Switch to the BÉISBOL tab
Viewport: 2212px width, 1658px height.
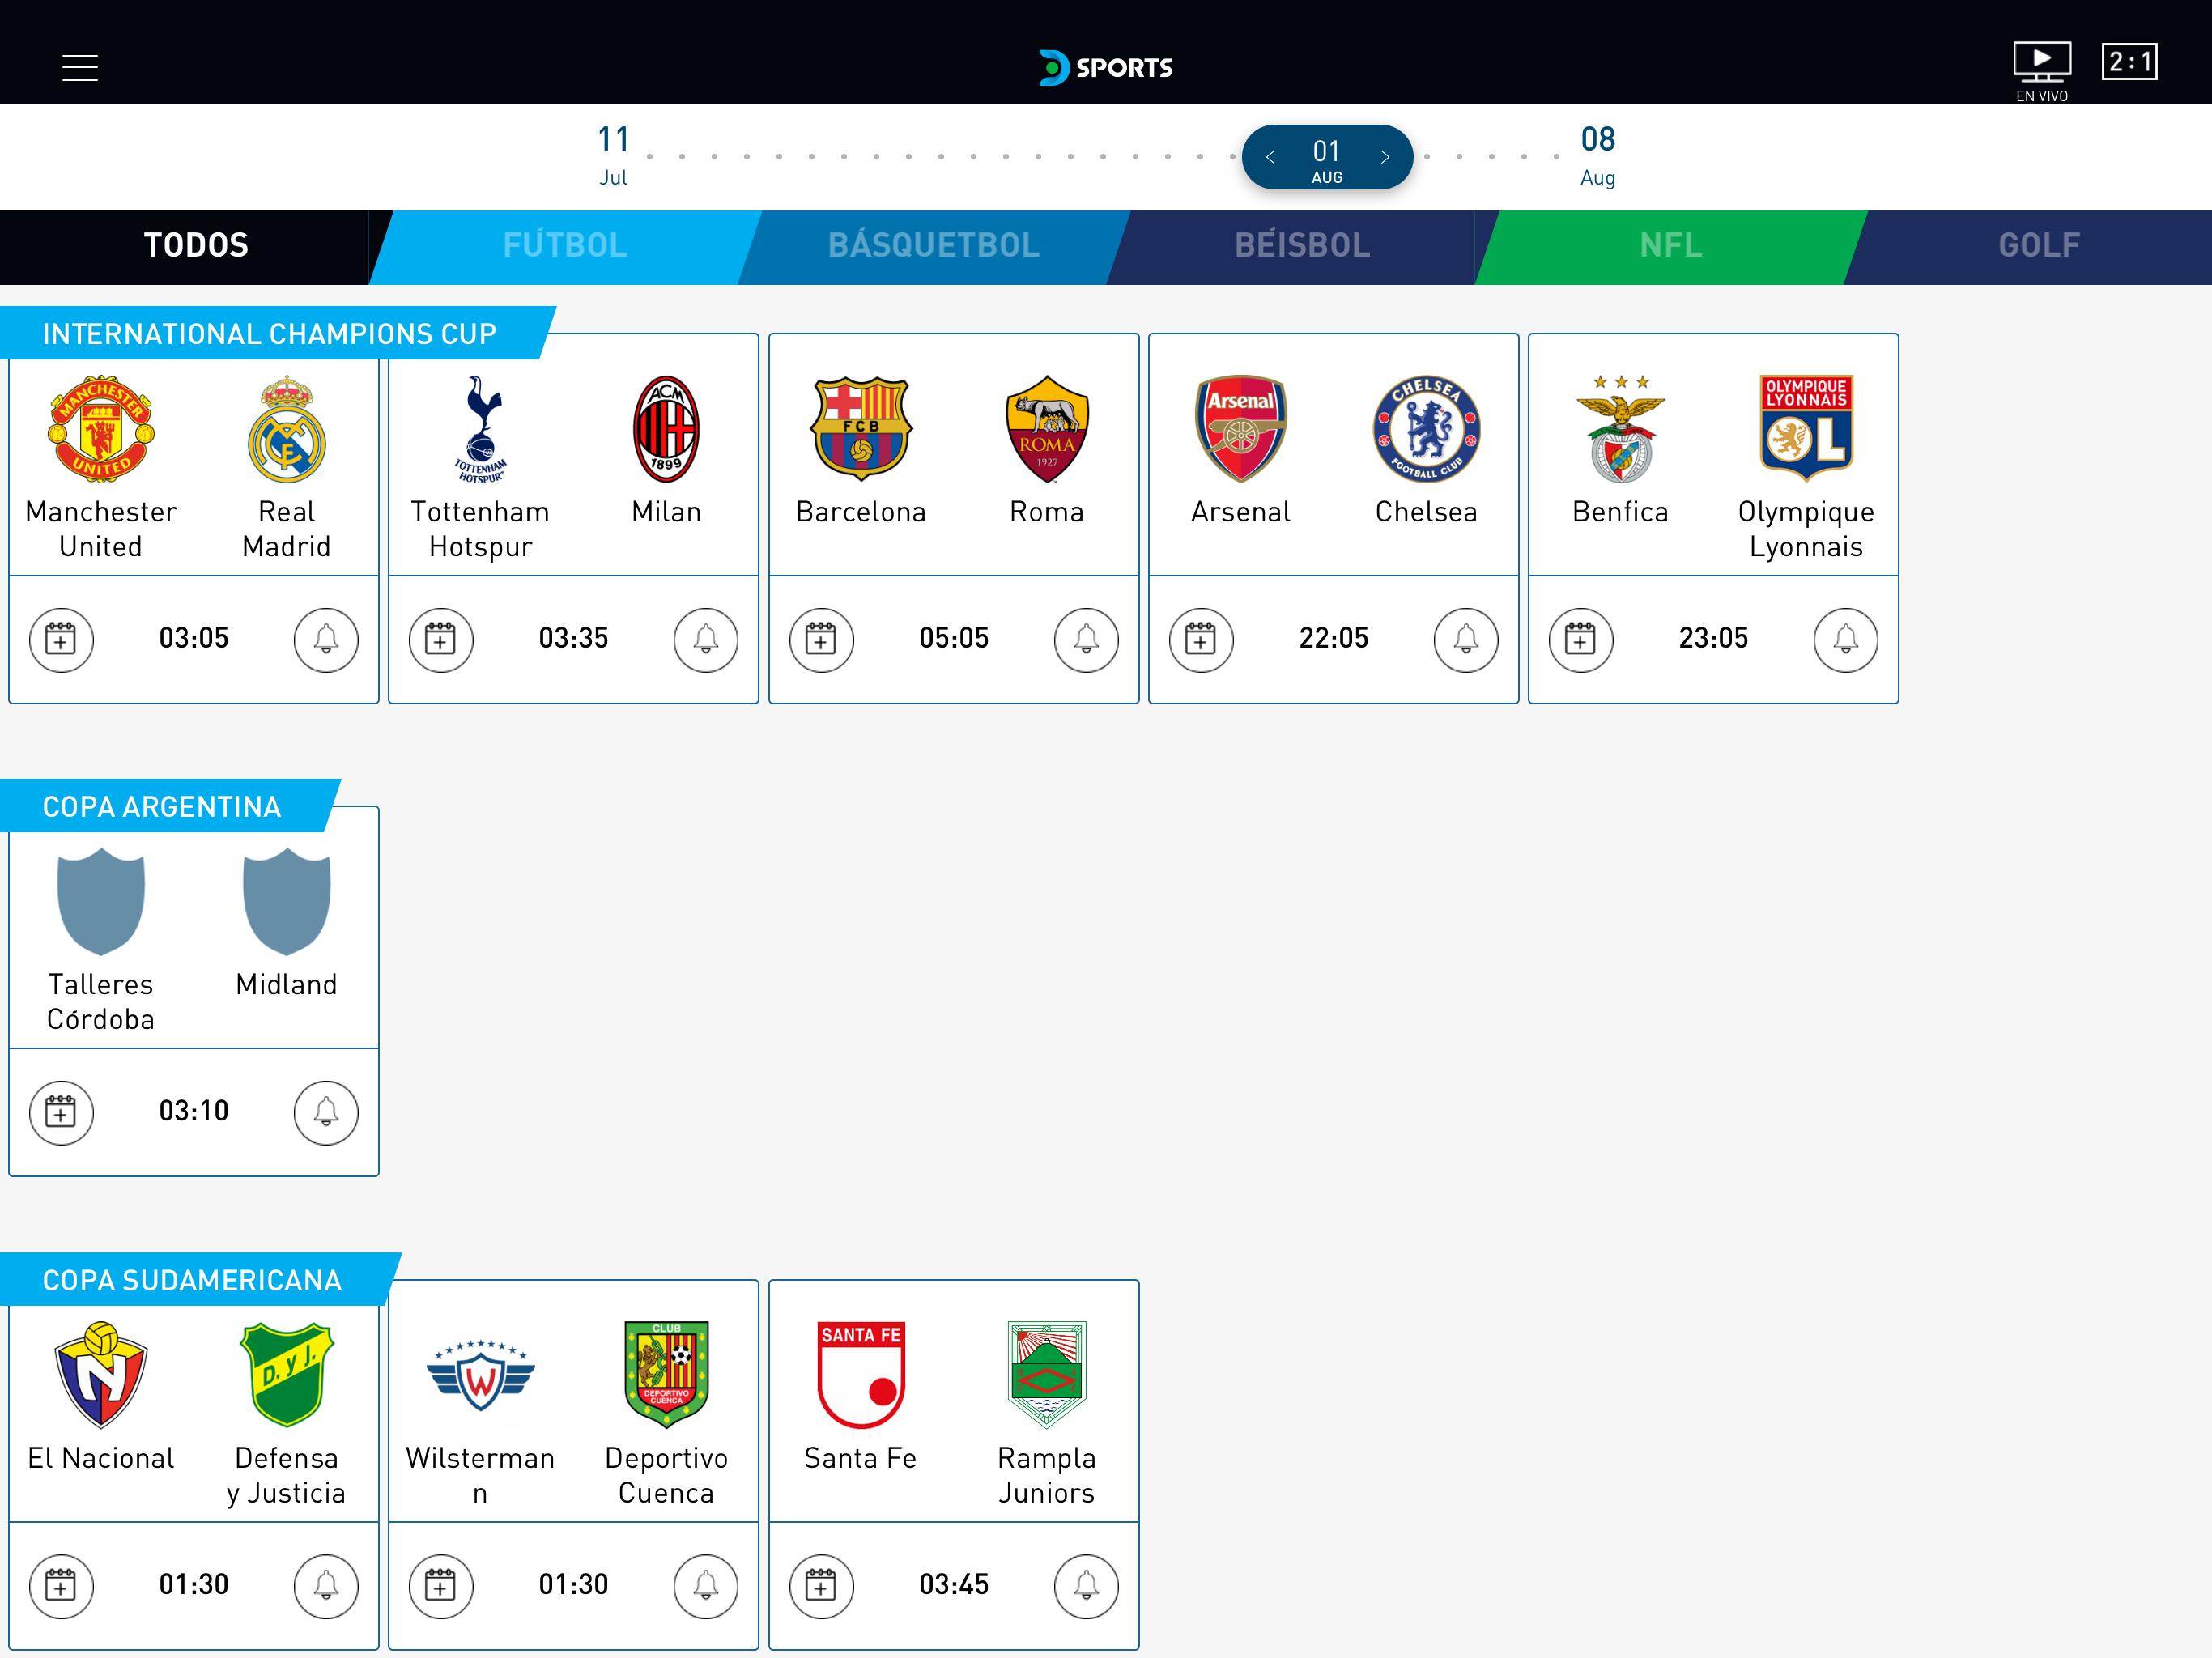pos(1302,246)
